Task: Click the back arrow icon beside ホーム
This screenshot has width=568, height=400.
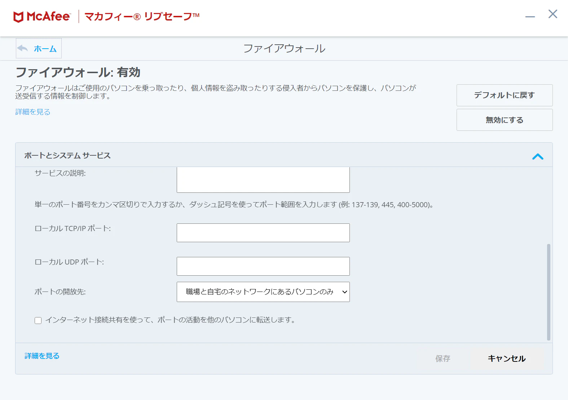Action: point(22,48)
